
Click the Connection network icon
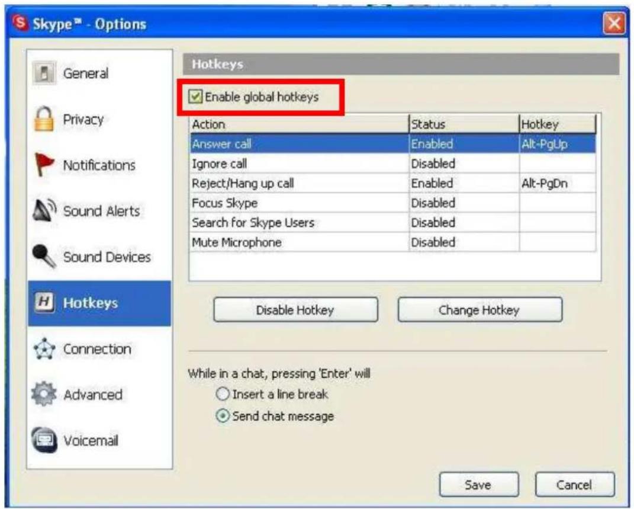click(x=44, y=349)
